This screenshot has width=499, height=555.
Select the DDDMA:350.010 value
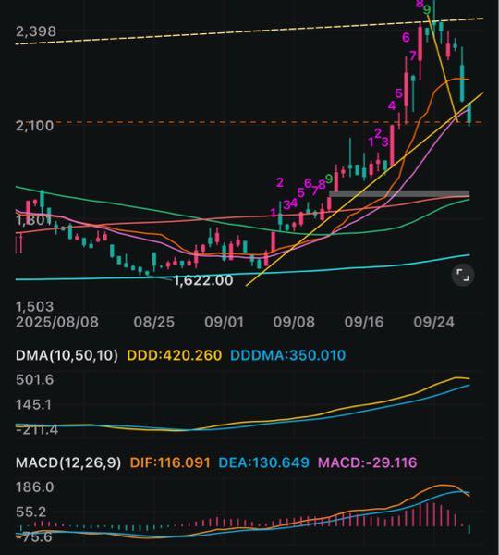click(288, 355)
